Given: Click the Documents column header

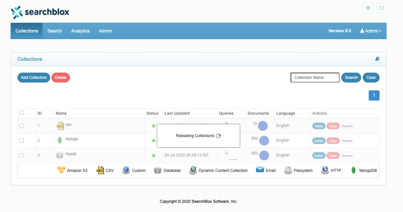Looking at the screenshot, I should point(258,113).
